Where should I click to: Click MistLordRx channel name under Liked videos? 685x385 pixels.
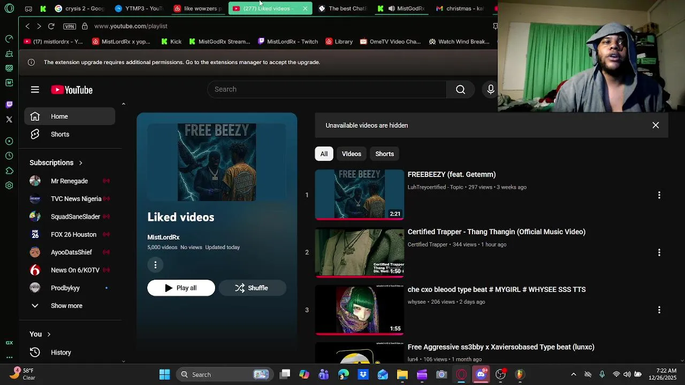pos(163,237)
